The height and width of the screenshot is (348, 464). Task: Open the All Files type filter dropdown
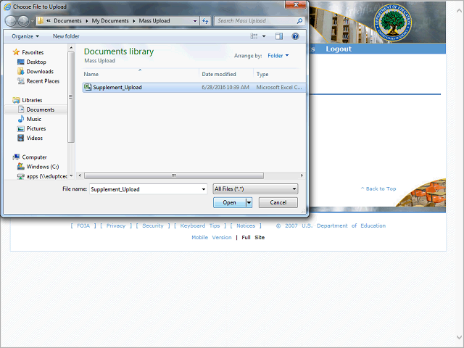coord(255,188)
